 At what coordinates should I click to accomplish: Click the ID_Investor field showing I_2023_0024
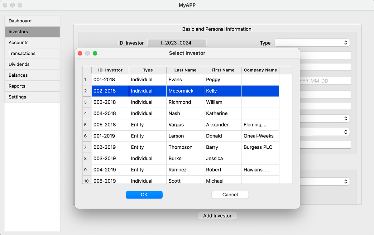pos(177,43)
